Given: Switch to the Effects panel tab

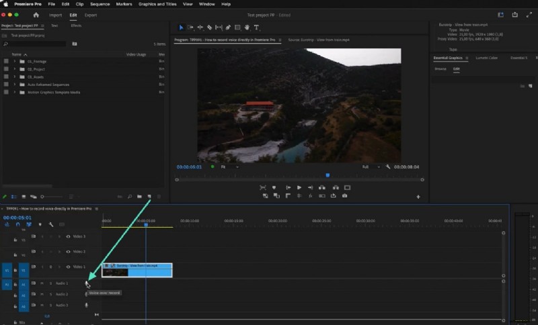Looking at the screenshot, I should pyautogui.click(x=76, y=26).
